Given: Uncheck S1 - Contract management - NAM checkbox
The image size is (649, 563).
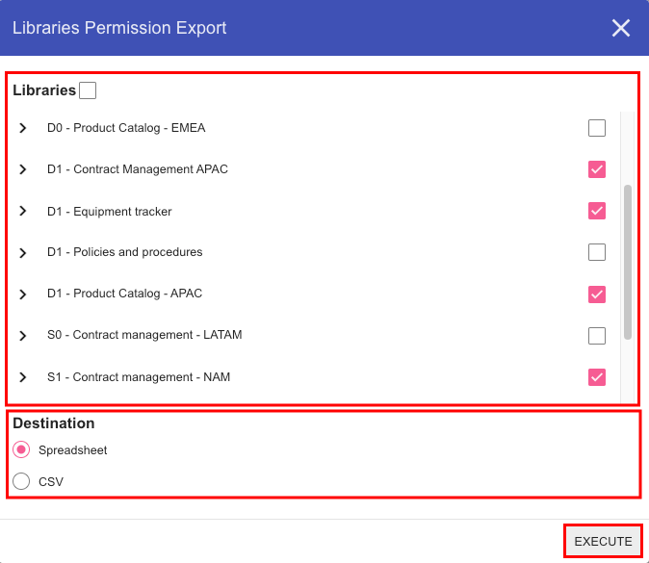Looking at the screenshot, I should pyautogui.click(x=597, y=377).
